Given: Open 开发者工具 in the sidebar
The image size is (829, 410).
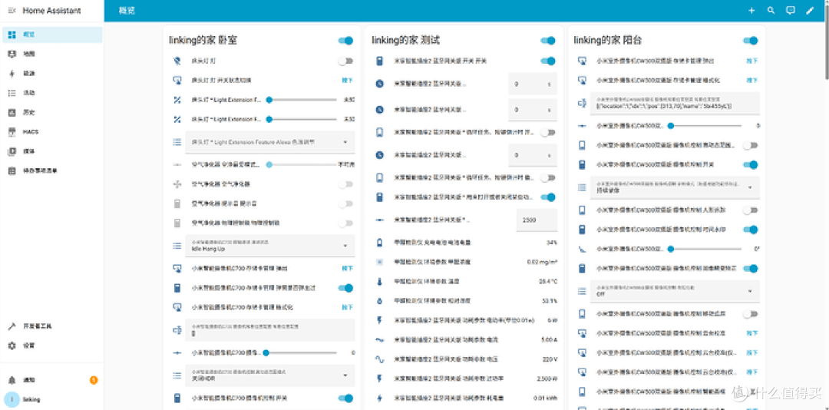Looking at the screenshot, I should click(x=52, y=326).
